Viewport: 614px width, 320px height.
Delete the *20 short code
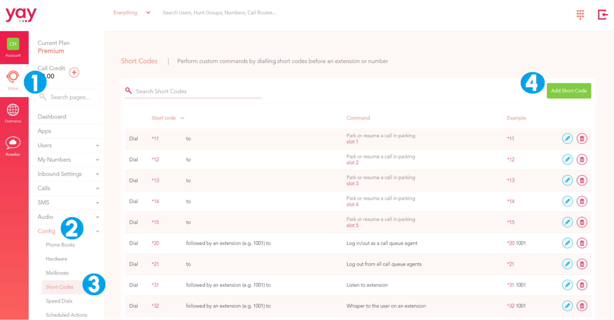581,243
